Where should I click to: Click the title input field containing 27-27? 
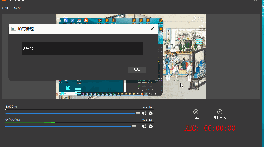(x=83, y=48)
